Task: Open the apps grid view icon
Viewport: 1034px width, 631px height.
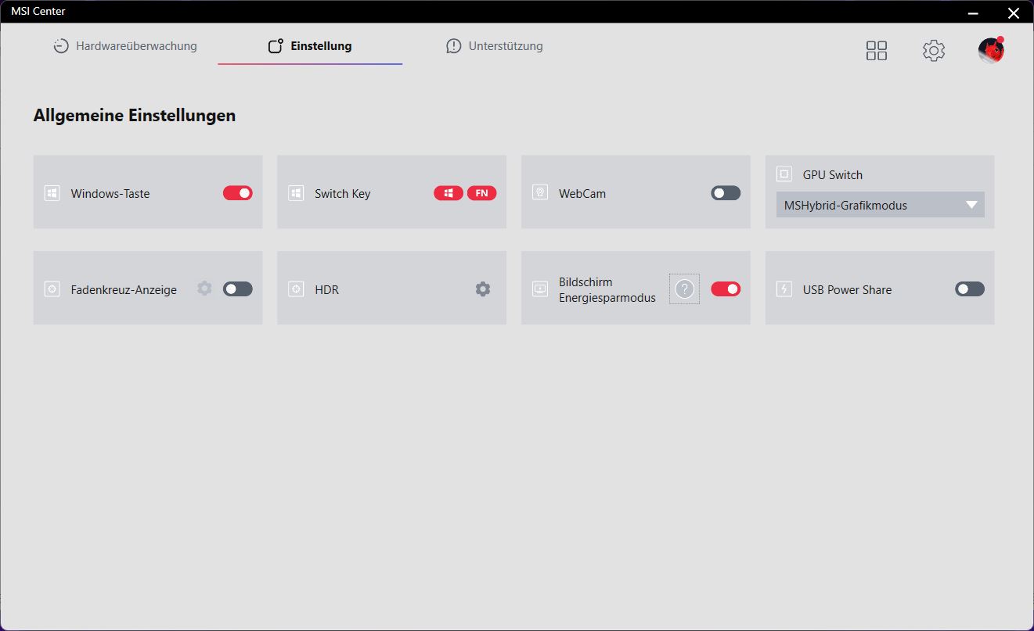Action: click(877, 51)
